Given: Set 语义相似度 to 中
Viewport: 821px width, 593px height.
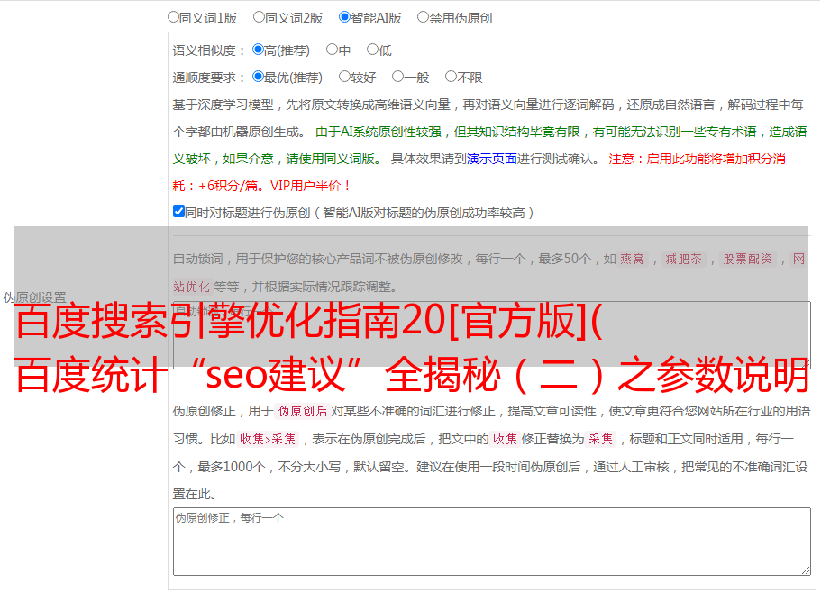Looking at the screenshot, I should [x=332, y=50].
